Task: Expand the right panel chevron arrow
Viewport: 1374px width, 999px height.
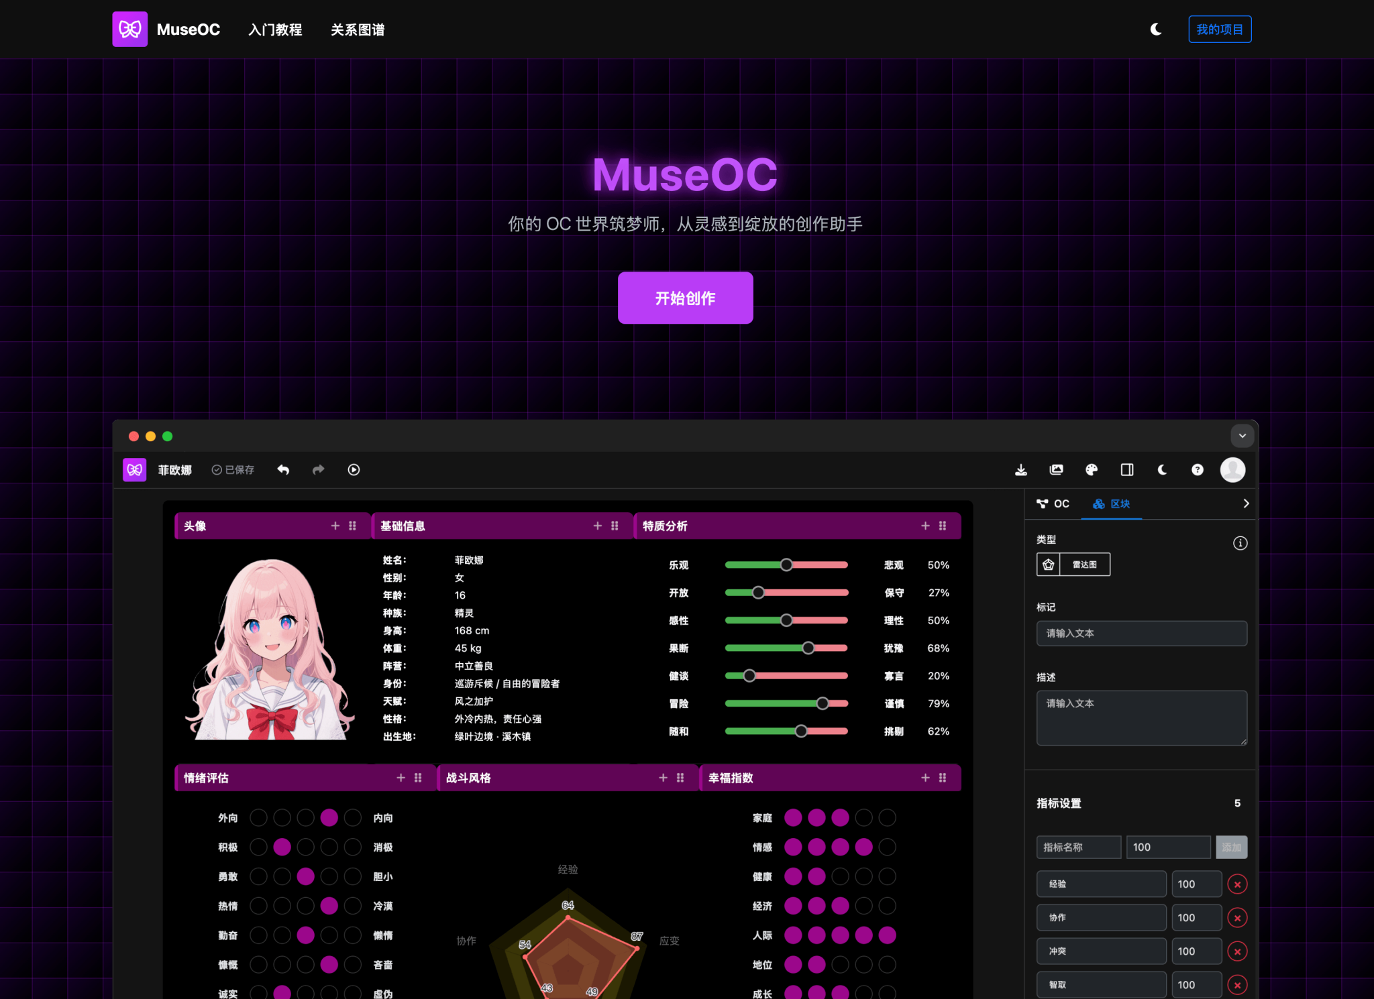Action: click(x=1246, y=504)
